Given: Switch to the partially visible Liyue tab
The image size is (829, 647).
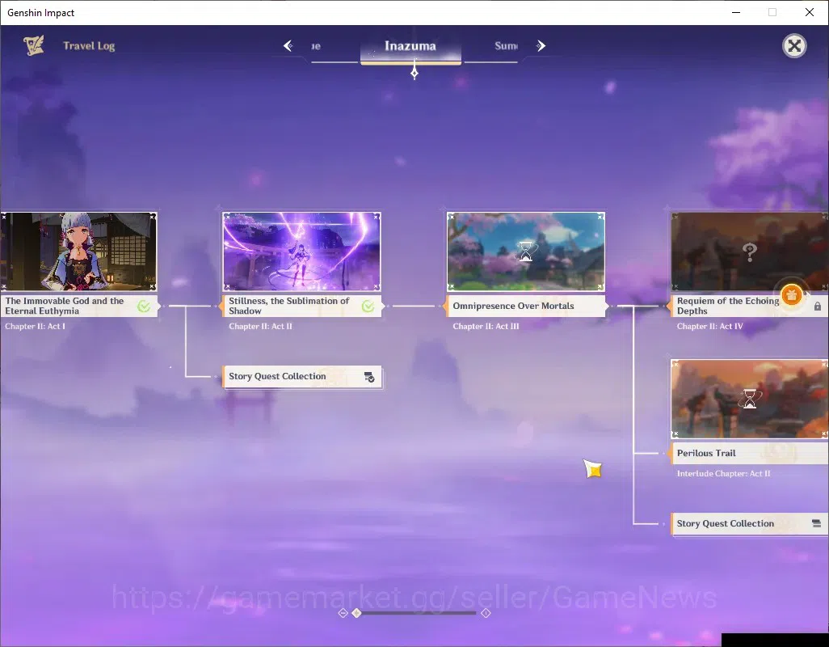Looking at the screenshot, I should (x=316, y=46).
